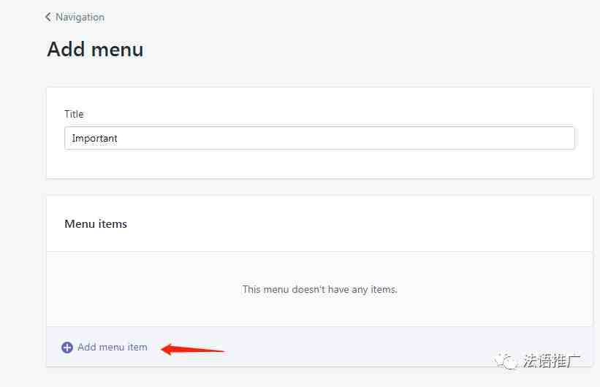Screen dimensions: 600x387
Task: Go back via the Navigation breadcrumb text
Action: tap(80, 18)
